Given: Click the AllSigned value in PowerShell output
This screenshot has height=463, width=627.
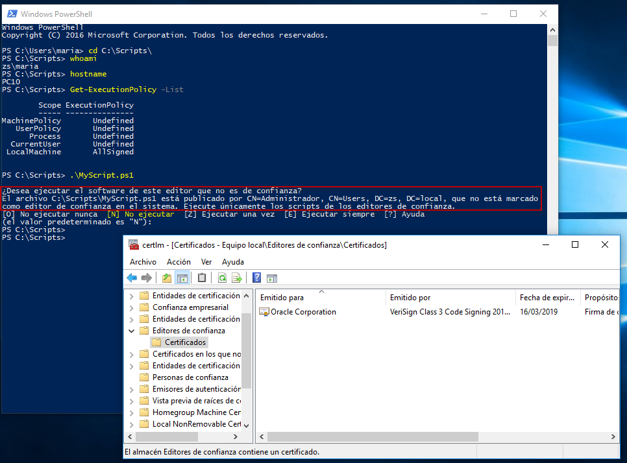Looking at the screenshot, I should click(x=113, y=152).
